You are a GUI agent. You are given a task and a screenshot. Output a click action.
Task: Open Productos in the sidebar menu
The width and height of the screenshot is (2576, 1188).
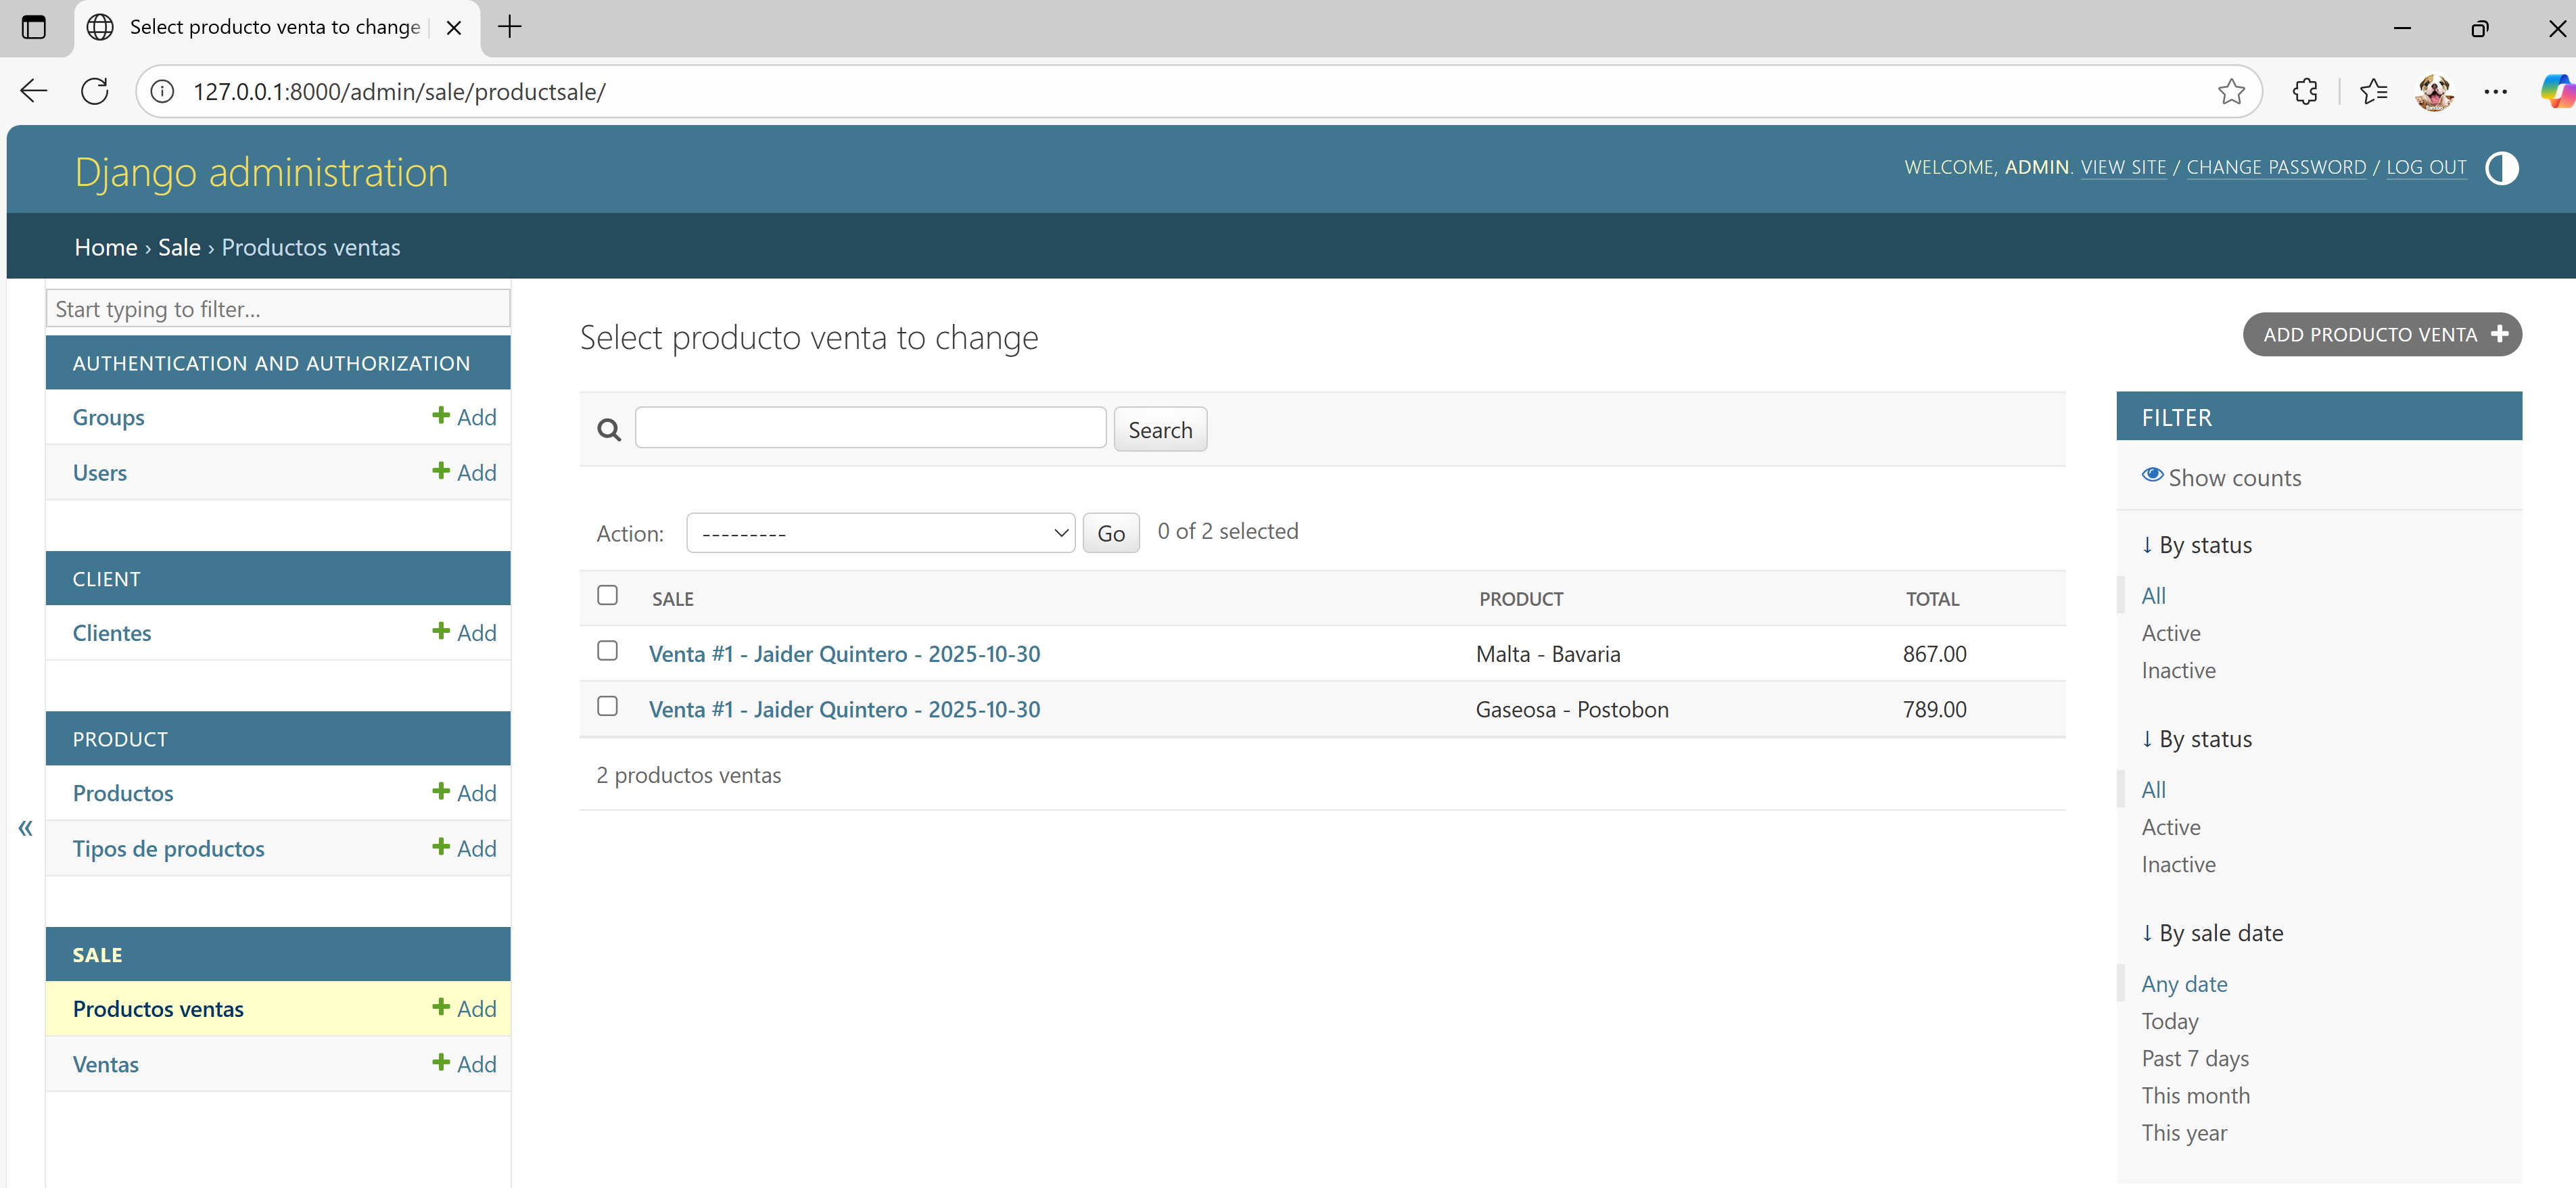[123, 792]
